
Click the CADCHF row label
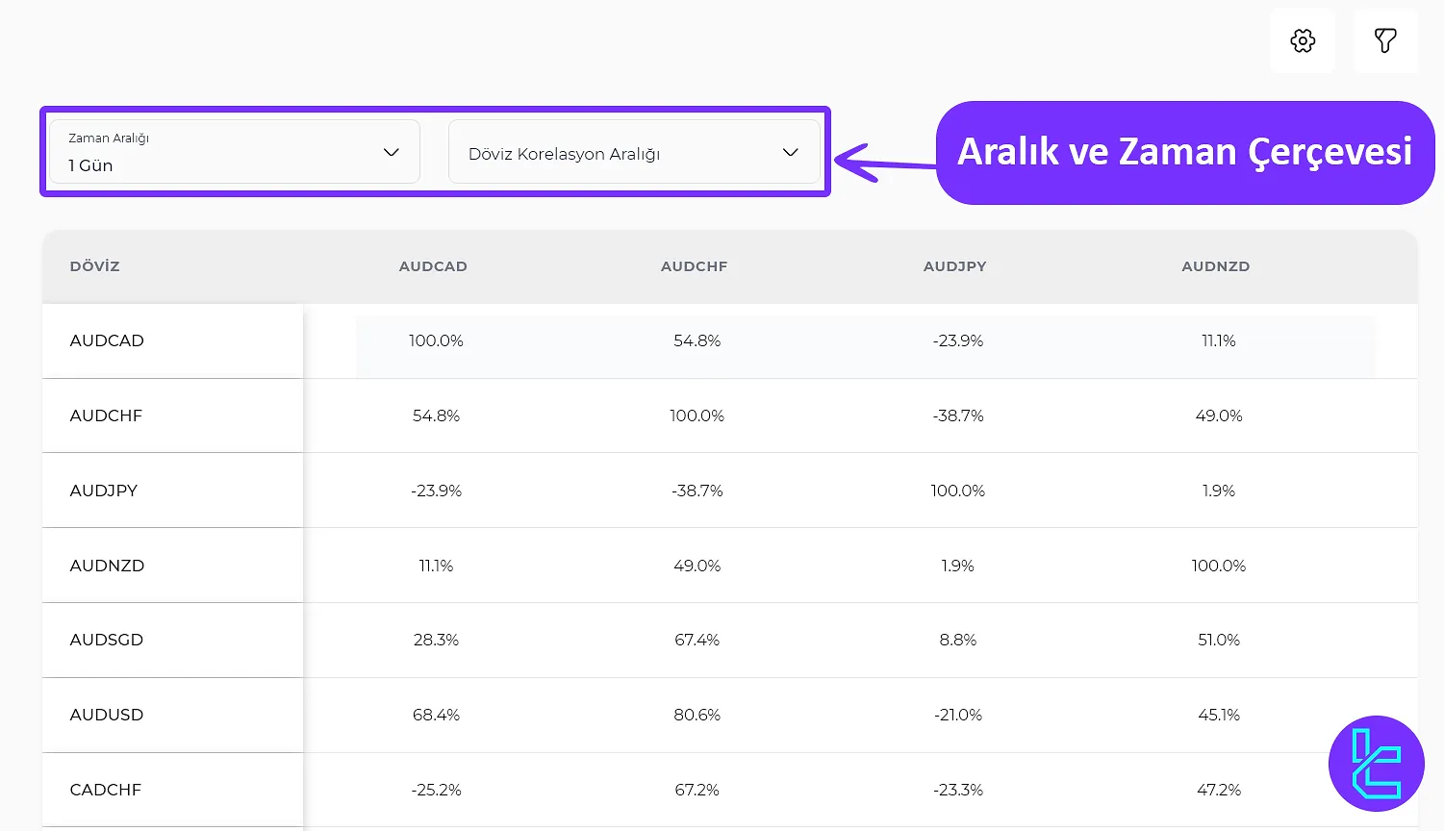click(106, 790)
